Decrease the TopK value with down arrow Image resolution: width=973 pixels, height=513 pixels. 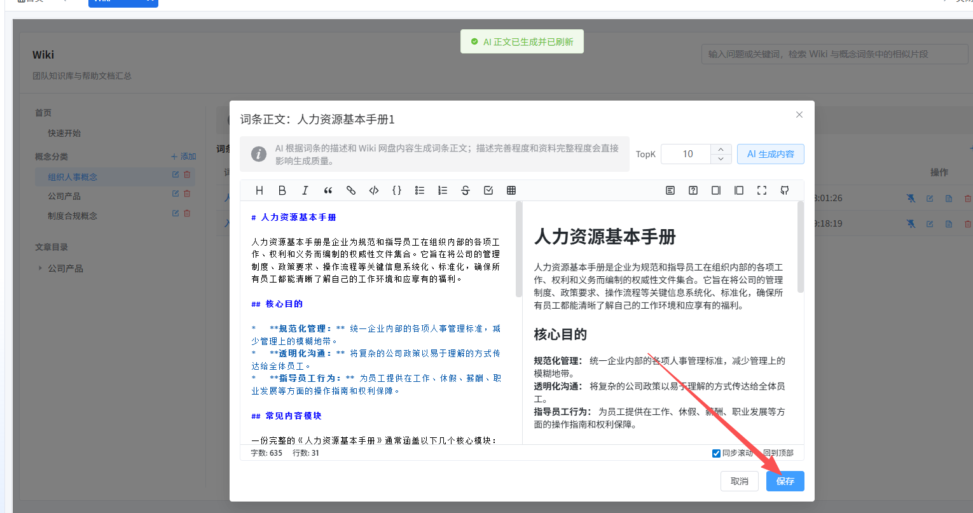point(721,158)
